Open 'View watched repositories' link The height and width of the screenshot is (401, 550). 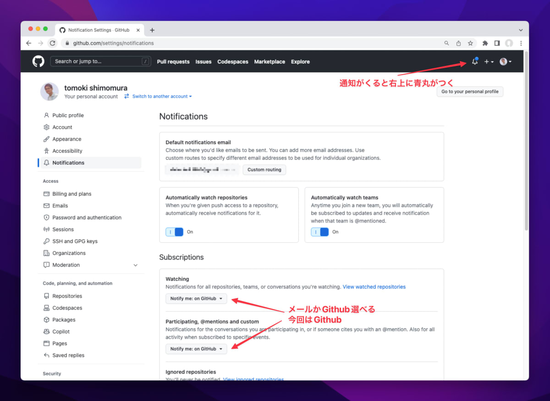[374, 287]
